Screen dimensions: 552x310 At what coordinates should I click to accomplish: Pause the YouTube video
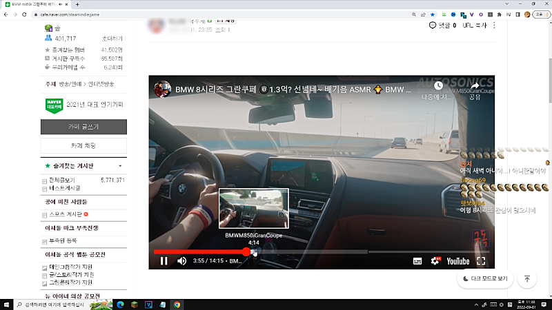(x=164, y=261)
